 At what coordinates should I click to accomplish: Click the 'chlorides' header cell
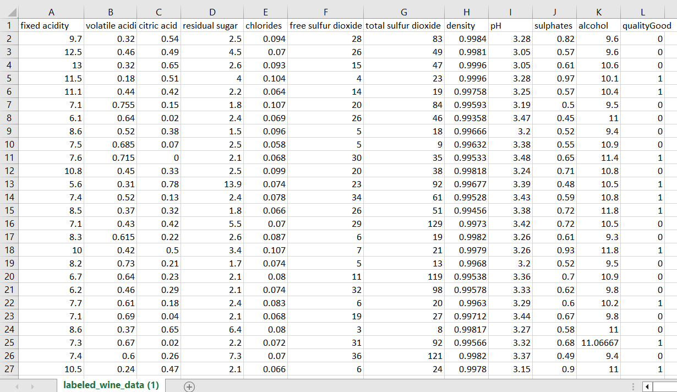click(x=265, y=25)
